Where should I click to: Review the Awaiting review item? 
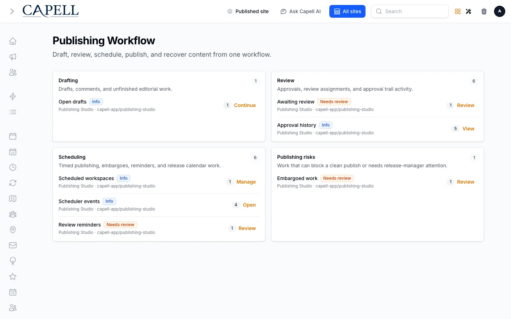click(x=466, y=105)
